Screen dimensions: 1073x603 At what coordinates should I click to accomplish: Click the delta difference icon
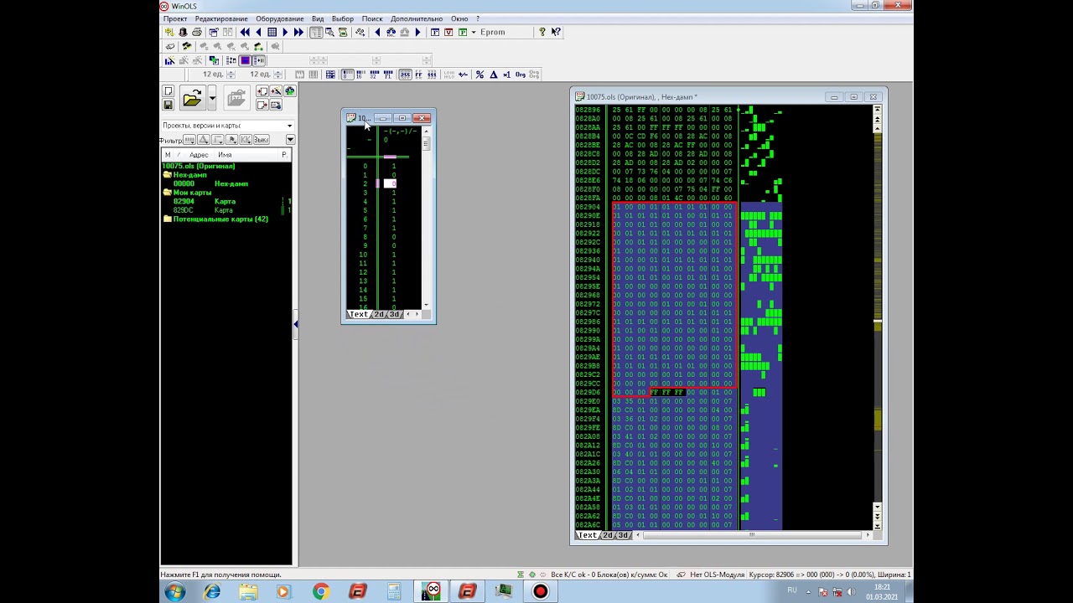point(493,75)
